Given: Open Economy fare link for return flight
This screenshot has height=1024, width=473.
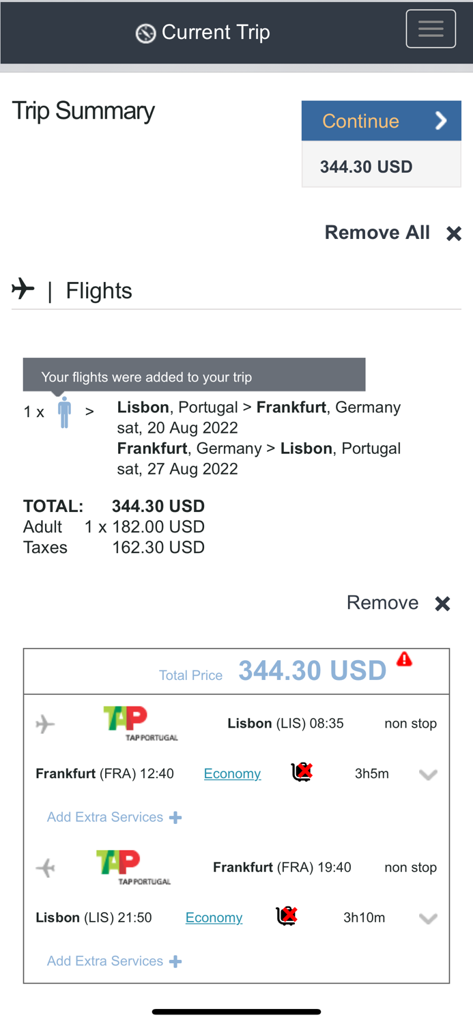Looking at the screenshot, I should [x=214, y=918].
